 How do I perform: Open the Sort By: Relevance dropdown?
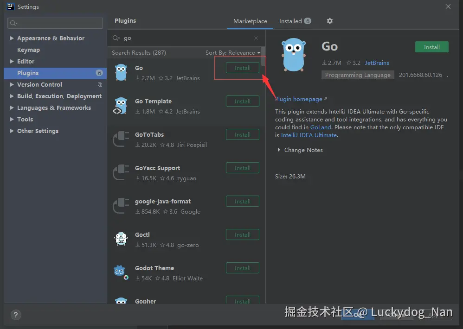pos(233,53)
